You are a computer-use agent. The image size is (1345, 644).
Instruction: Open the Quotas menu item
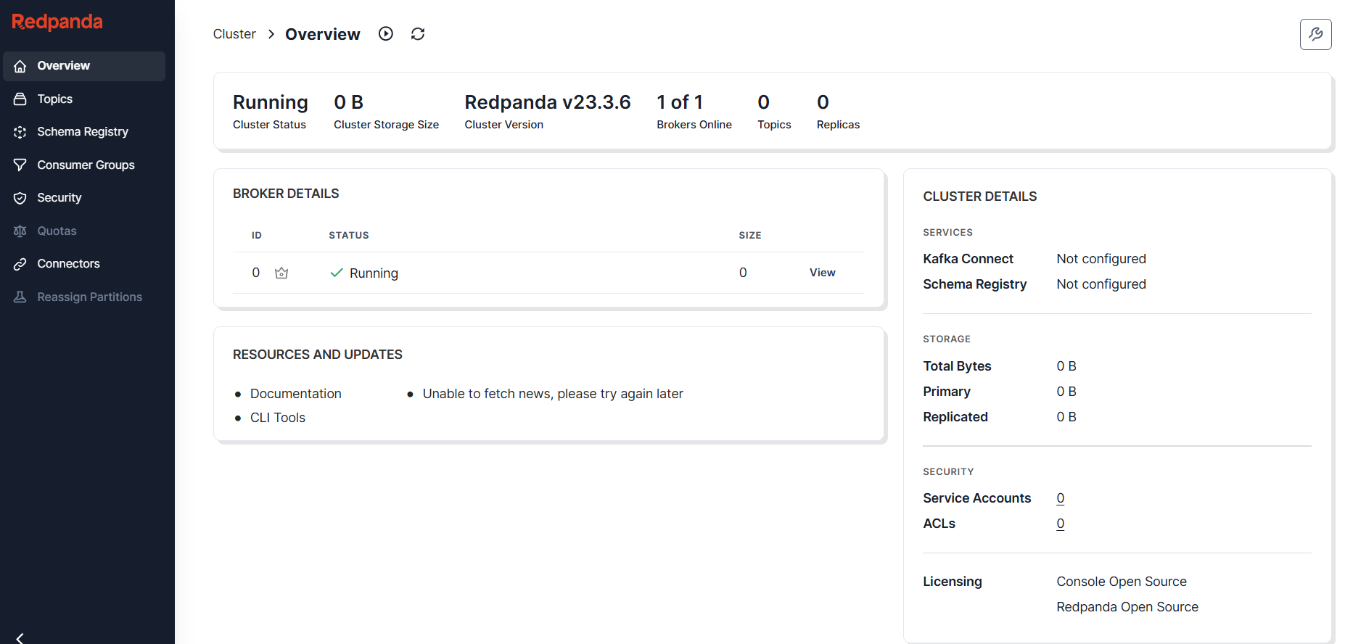tap(84, 231)
